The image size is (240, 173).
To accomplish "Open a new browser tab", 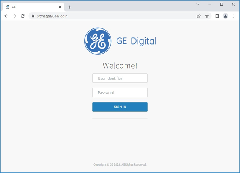I will pos(70,7).
